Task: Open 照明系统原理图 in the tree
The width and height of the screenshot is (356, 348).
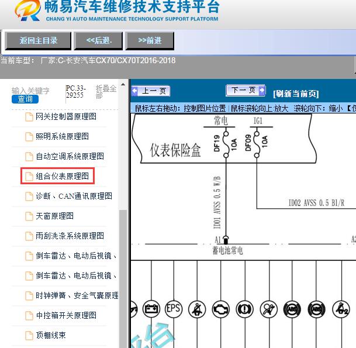Action: (x=62, y=136)
